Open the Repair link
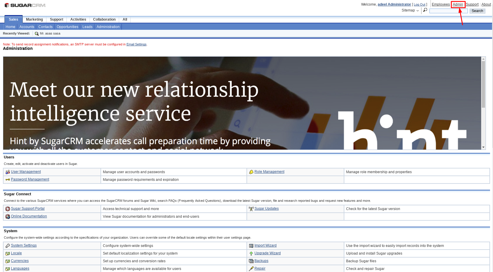Image resolution: width=493 pixels, height=272 pixels. pos(260,268)
